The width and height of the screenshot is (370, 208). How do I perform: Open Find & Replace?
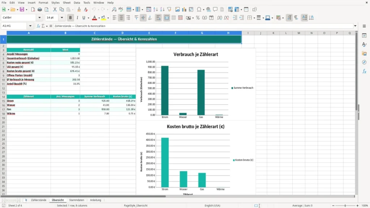tap(114, 9)
